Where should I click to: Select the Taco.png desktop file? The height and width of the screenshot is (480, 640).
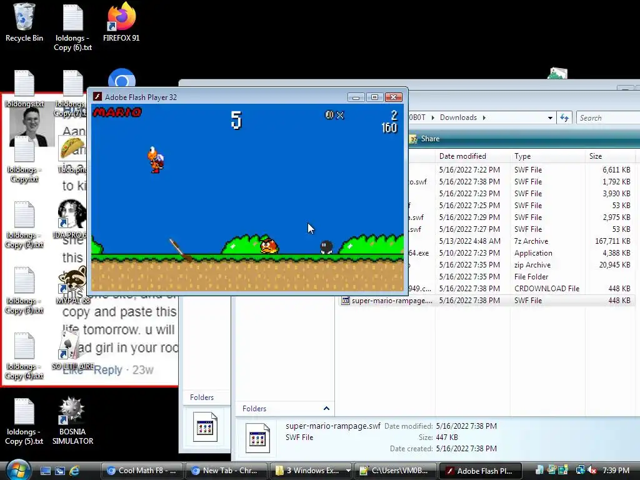click(72, 154)
